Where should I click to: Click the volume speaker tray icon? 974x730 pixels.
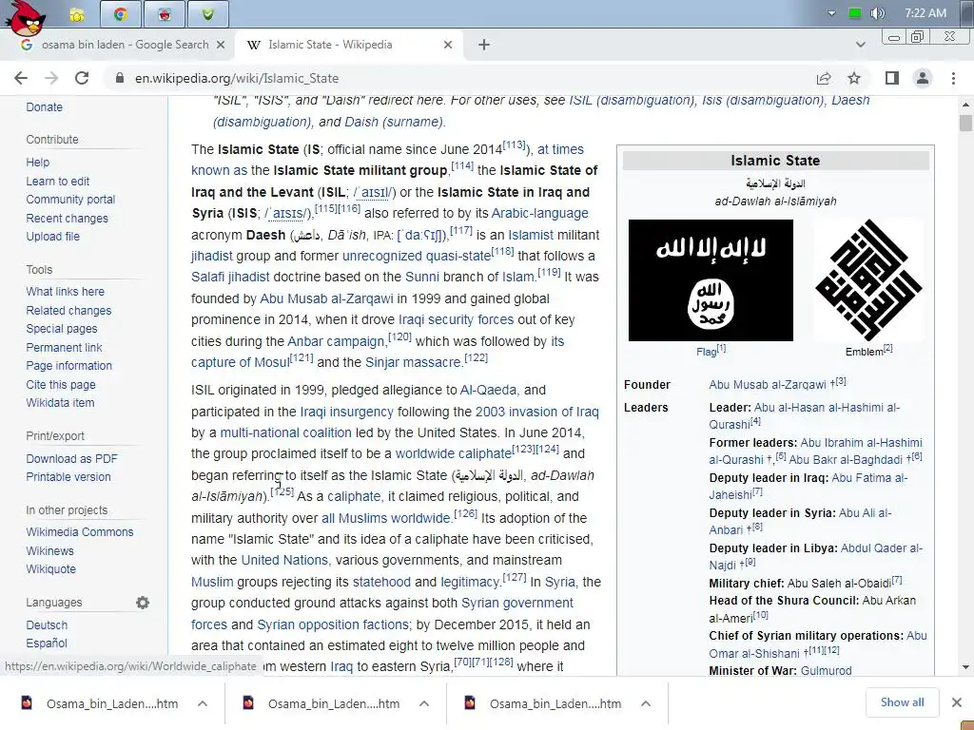coord(877,13)
